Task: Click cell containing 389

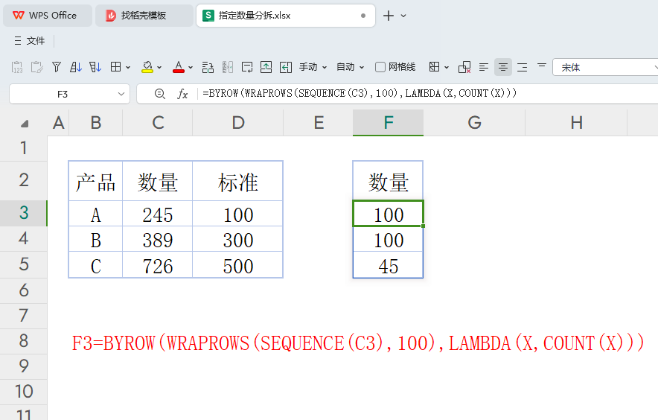Action: pos(158,239)
